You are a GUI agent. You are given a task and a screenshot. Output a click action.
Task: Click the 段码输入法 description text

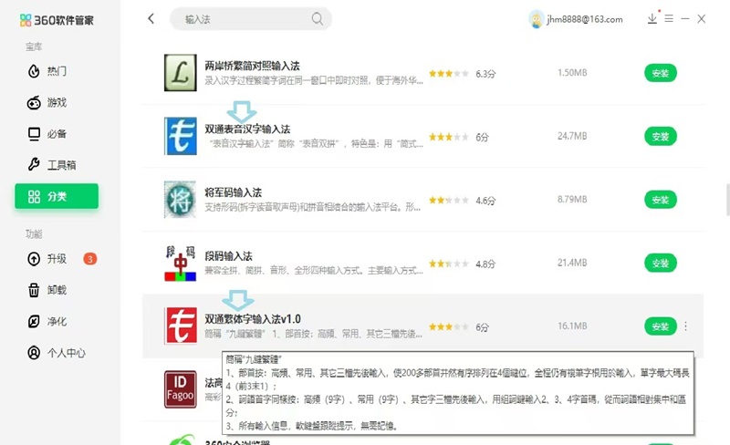314,271
